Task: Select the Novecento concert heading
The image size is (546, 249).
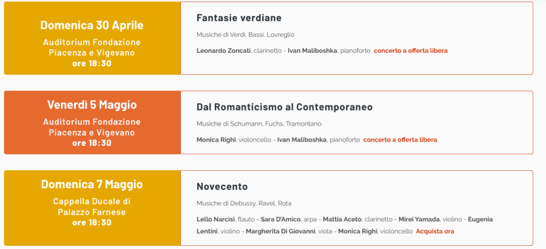Action: 222,187
